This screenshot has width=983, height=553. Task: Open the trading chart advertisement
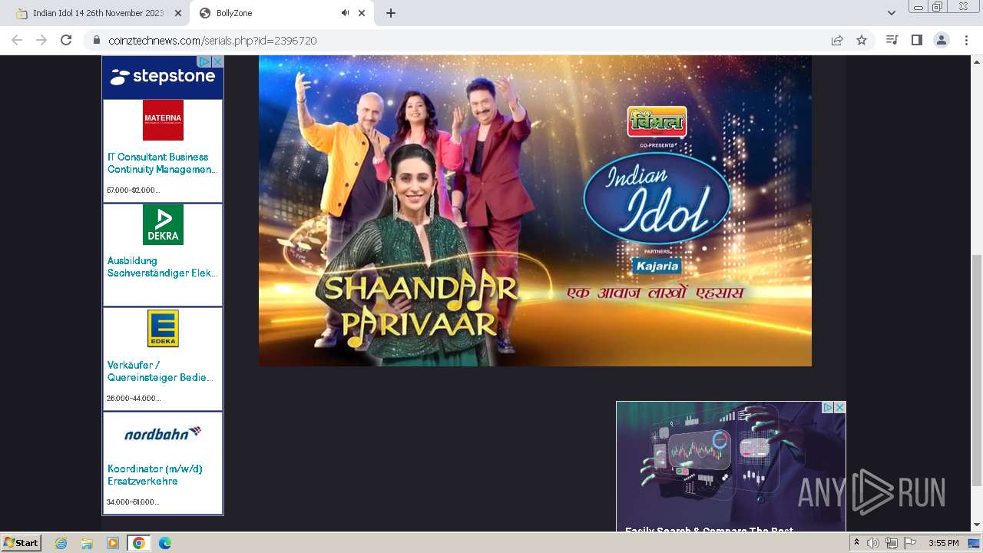pos(730,466)
